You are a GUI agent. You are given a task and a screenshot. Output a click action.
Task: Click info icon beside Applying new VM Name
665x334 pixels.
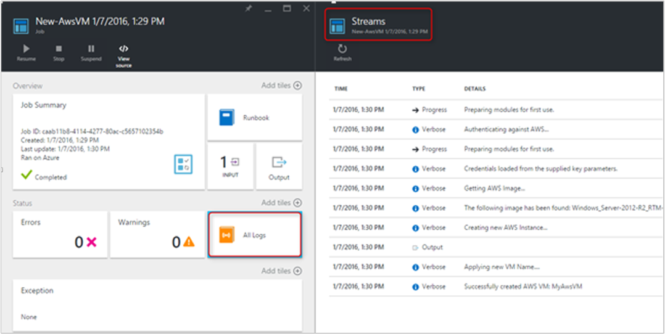[x=416, y=267]
